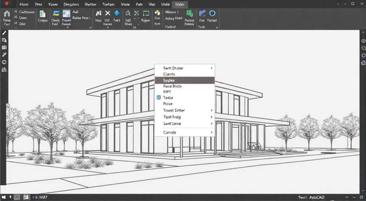Toggle the second status bar button at the bottom left
This screenshot has width=366, height=201.
click(10, 197)
